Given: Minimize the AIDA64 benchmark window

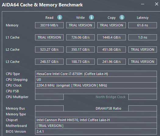Looking at the screenshot, I should point(143,4).
